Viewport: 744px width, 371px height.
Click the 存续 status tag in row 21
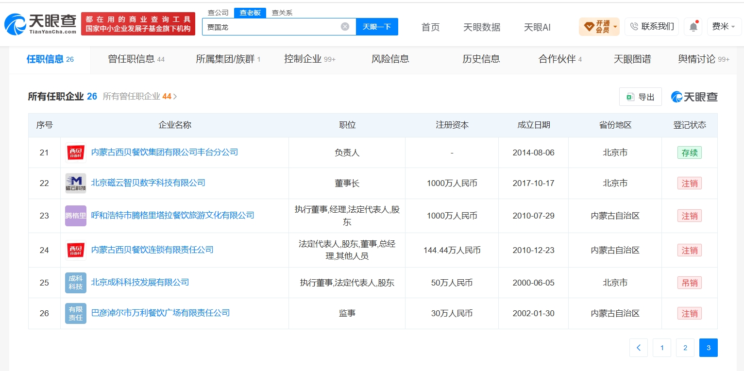pos(690,152)
